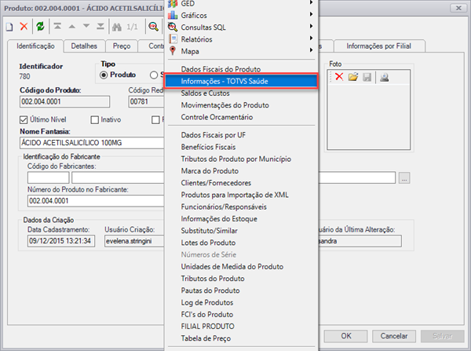This screenshot has height=351, width=471.
Task: Click the Usuário Criação field
Action: point(134,241)
